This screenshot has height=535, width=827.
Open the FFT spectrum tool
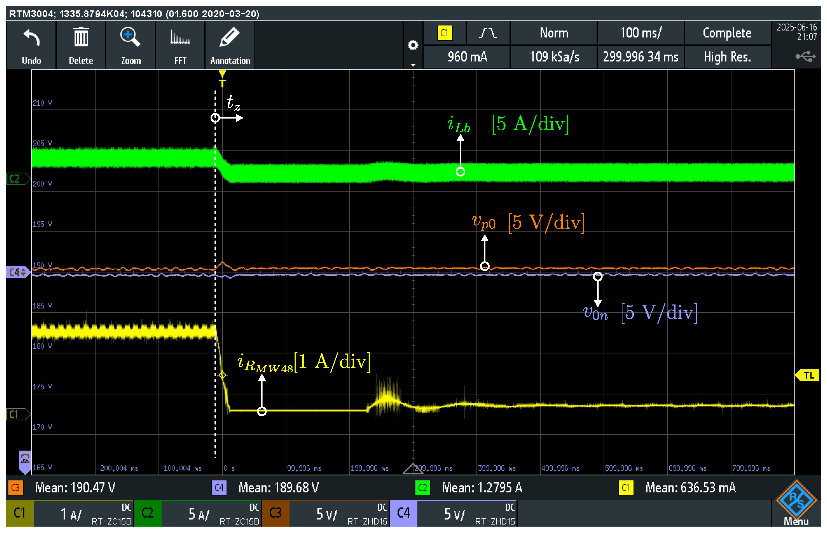point(180,38)
